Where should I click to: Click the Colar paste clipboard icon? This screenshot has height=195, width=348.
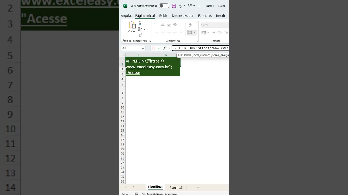pos(132,25)
